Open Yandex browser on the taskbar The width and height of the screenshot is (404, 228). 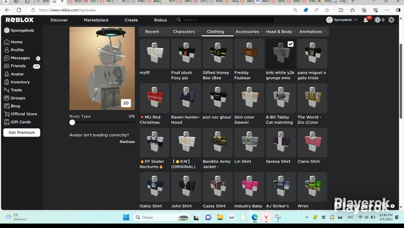pyautogui.click(x=266, y=218)
